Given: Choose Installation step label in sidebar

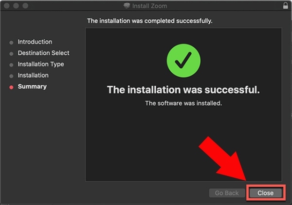Looking at the screenshot, I should pos(33,75).
